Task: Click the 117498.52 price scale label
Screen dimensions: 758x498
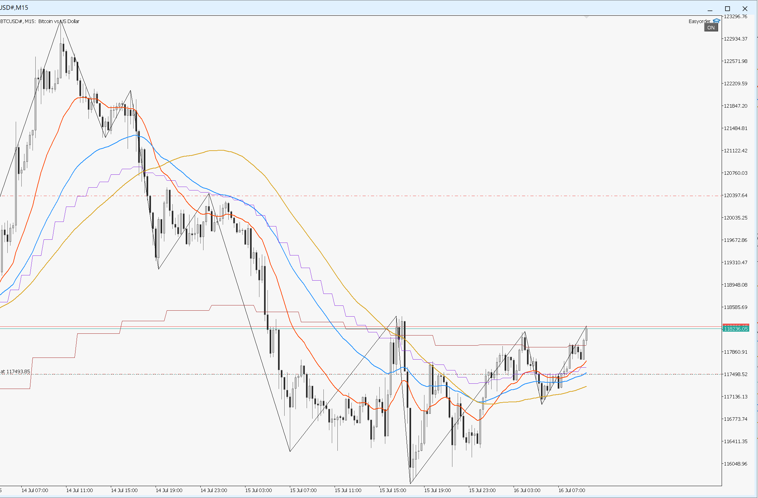Action: [735, 374]
